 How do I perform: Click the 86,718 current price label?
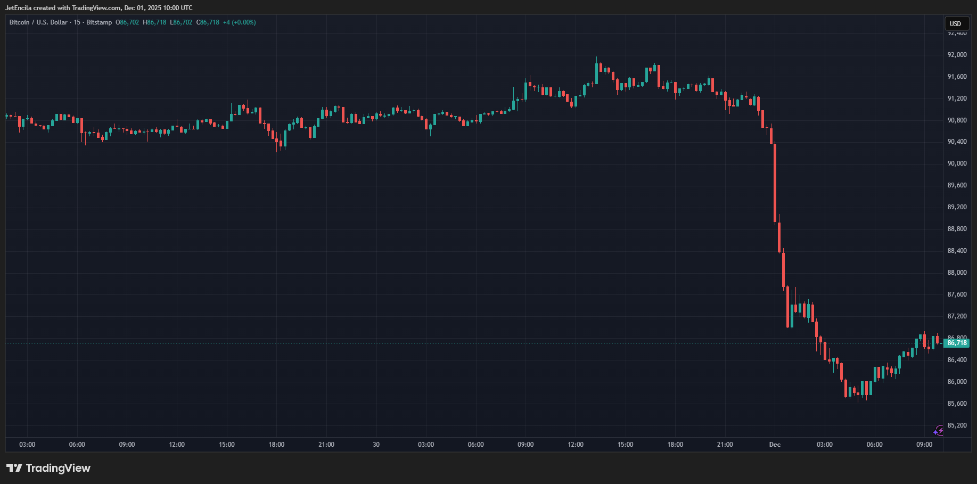click(x=957, y=343)
